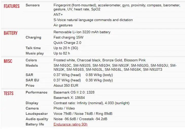Image resolution: width=185 pixels, height=129 pixels.
Task: Click the red BATTERY section heading
Action: click(11, 33)
